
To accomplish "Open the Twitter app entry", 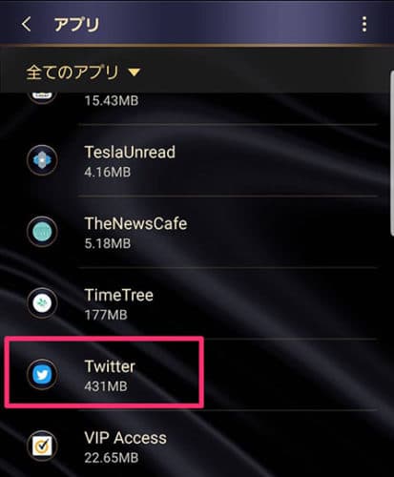I will tap(197, 374).
